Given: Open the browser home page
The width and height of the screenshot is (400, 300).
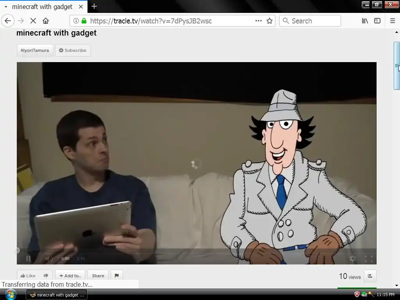Looking at the screenshot, I should pos(46,21).
